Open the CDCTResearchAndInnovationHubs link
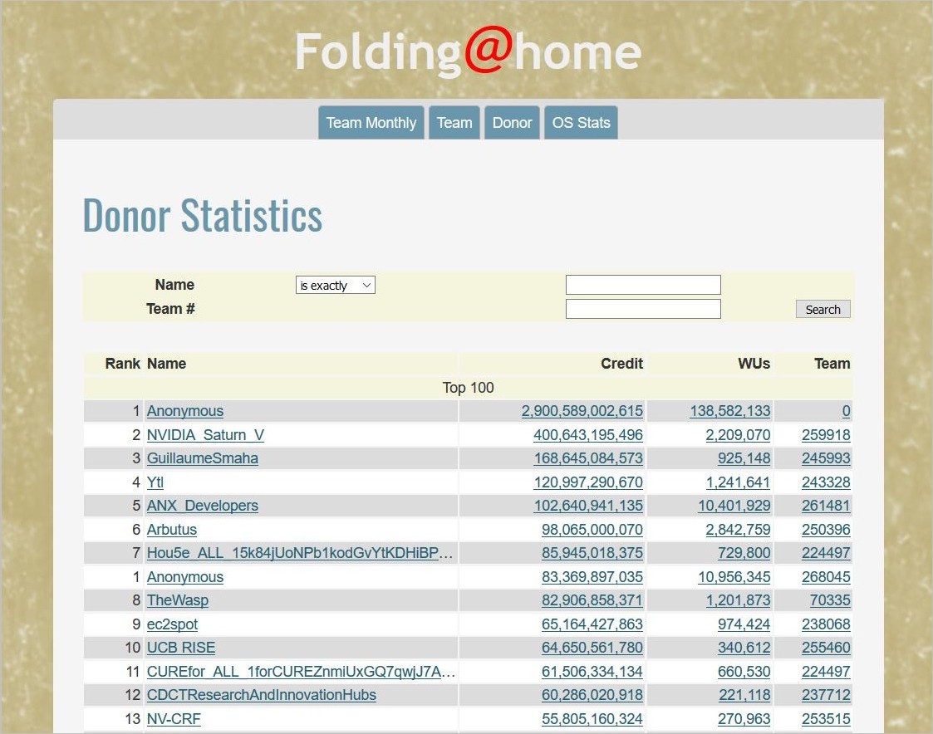Viewport: 933px width, 734px height. 261,695
